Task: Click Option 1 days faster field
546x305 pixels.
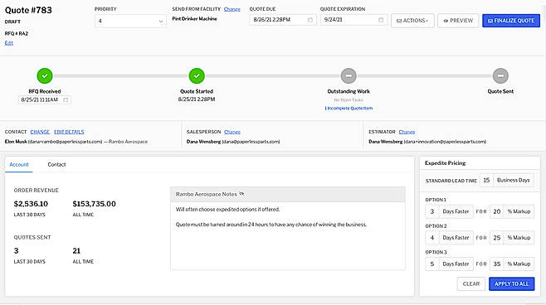Action: coord(432,211)
